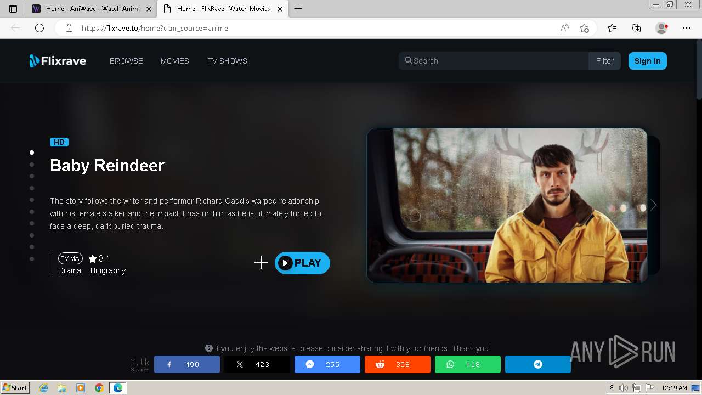Share on Reddit
702x395 pixels.
pos(398,364)
